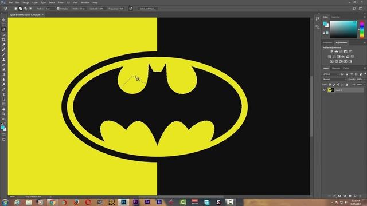This screenshot has width=367, height=206.
Task: Open the layer filter Kind dropdown
Action: coord(330,74)
